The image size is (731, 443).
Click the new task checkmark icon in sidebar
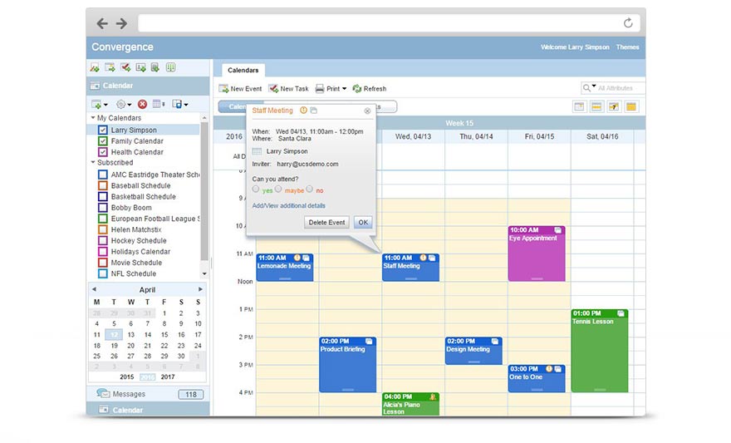125,67
